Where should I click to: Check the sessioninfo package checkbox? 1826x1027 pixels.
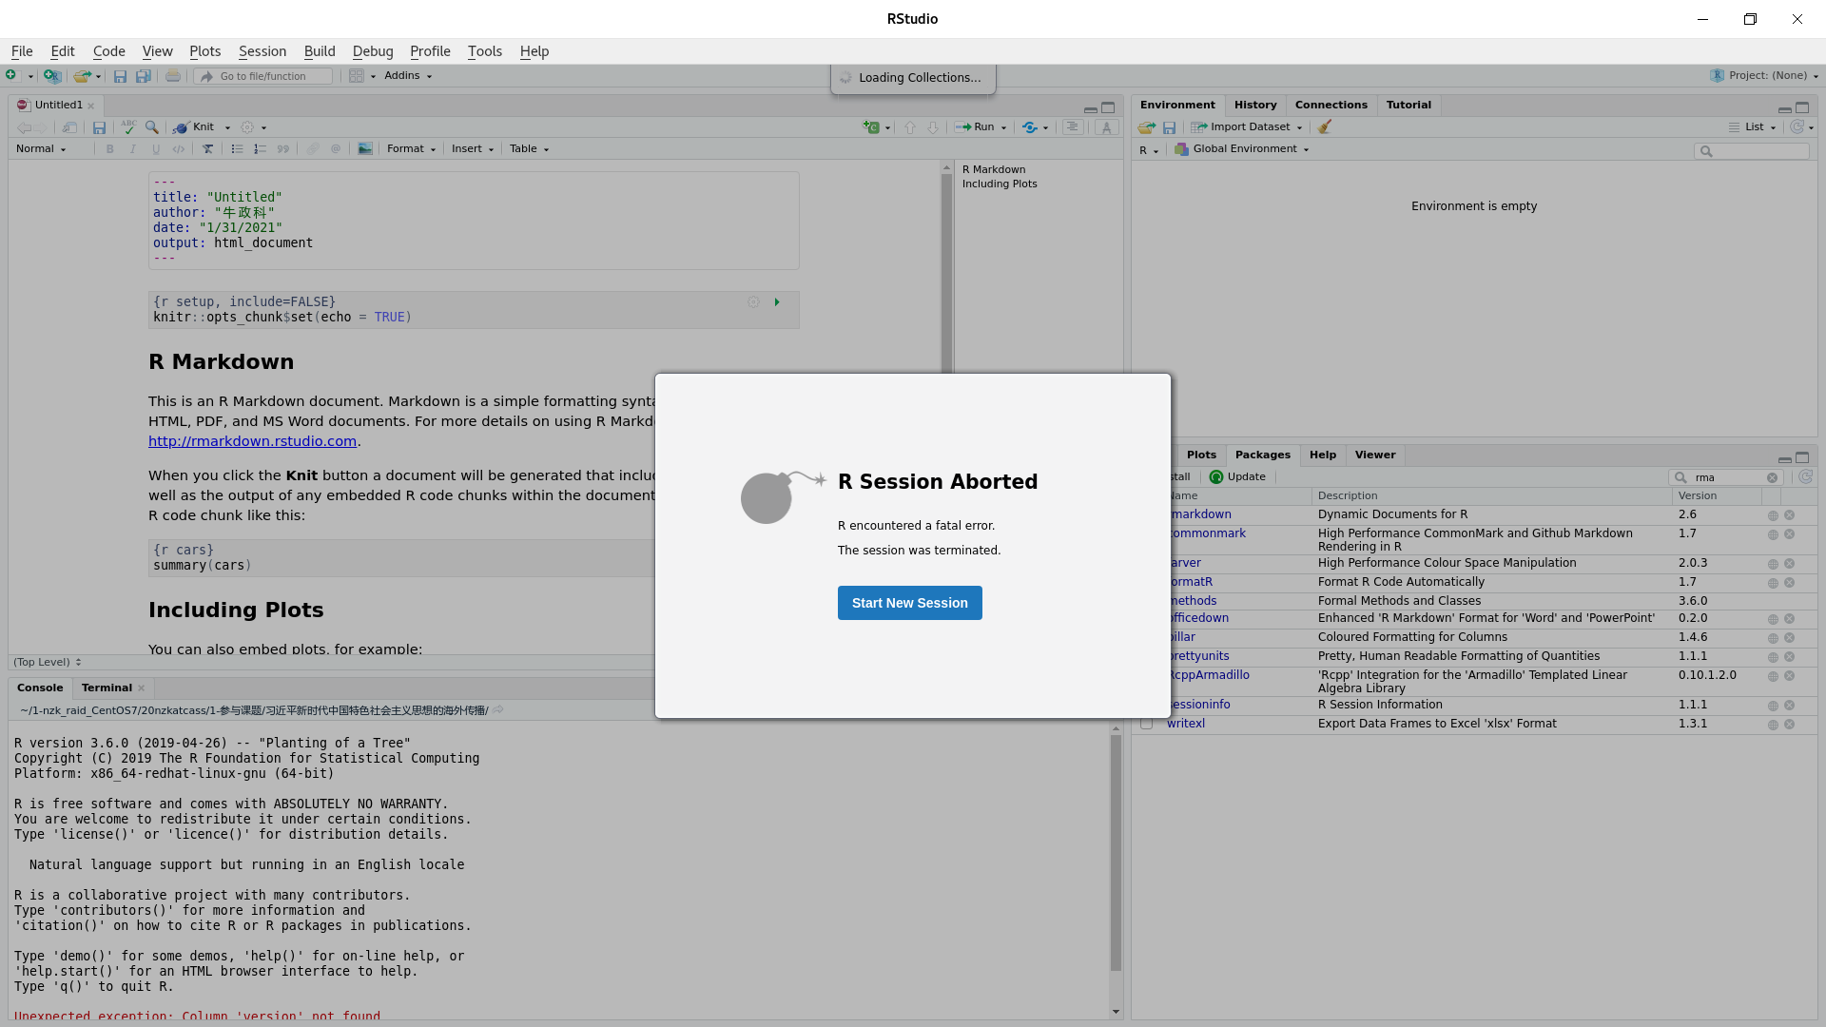(x=1147, y=705)
